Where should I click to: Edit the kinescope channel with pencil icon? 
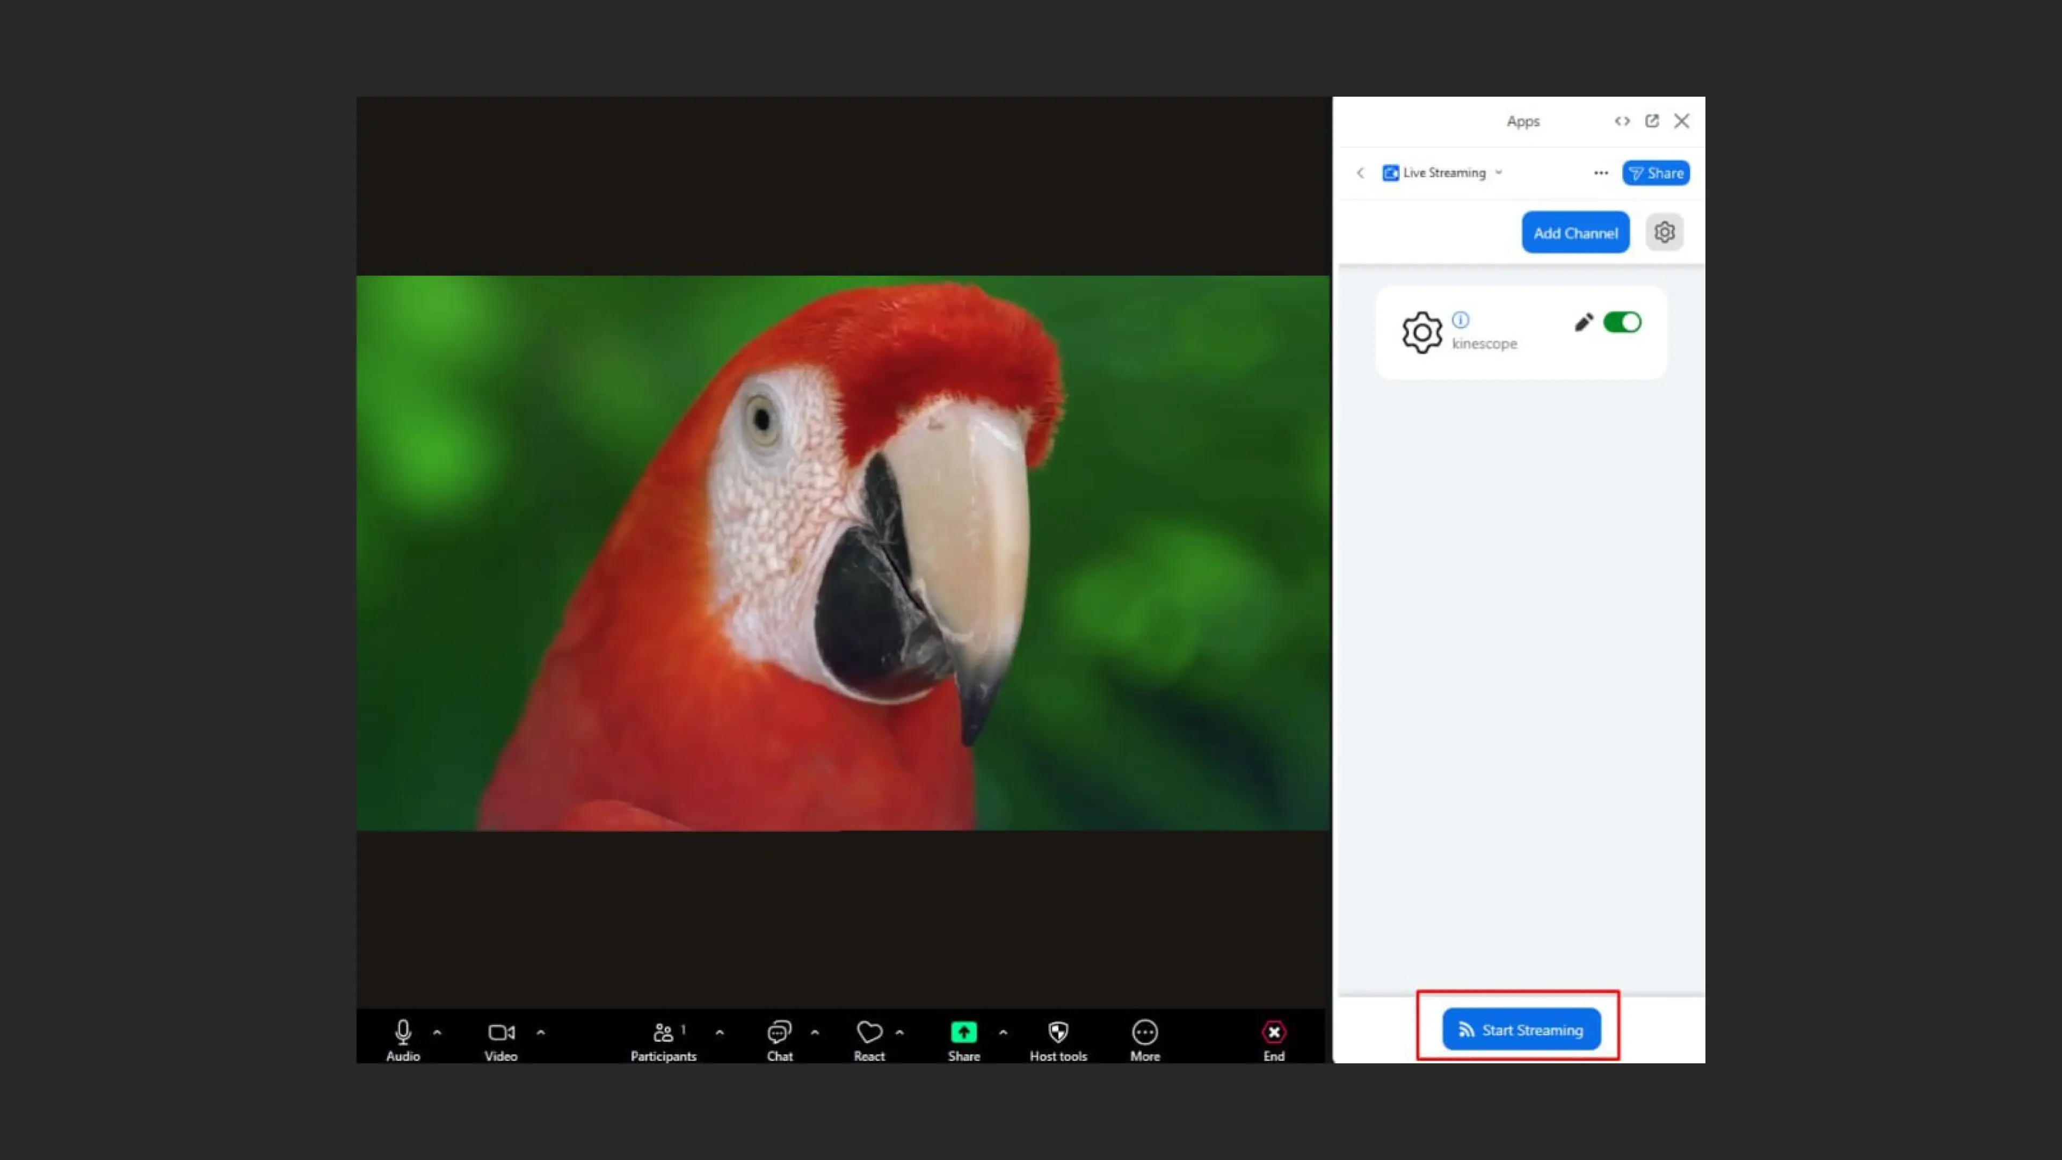pyautogui.click(x=1582, y=323)
